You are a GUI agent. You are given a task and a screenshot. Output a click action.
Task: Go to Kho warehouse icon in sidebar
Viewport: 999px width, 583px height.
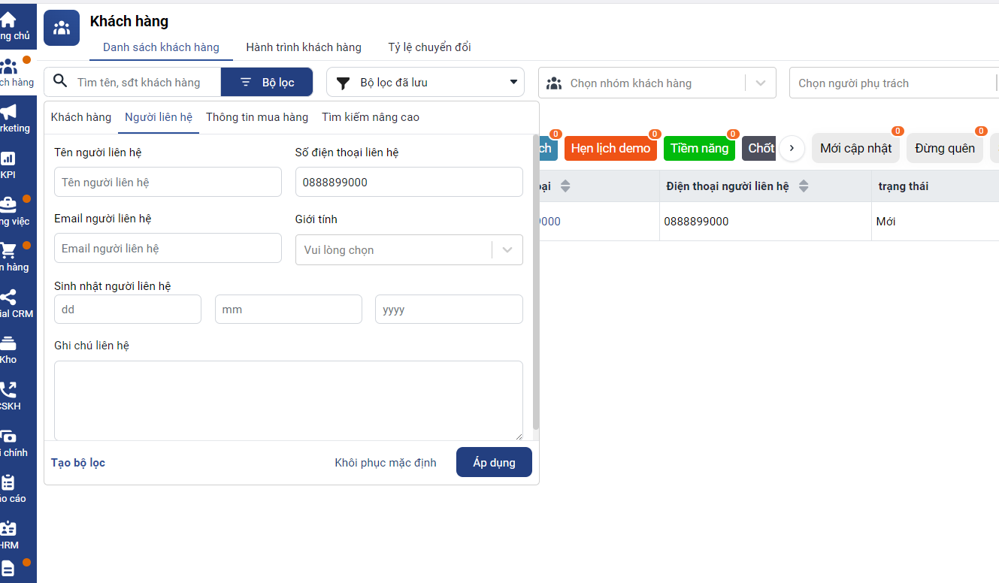pos(8,344)
